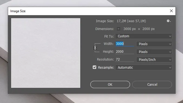Viewport: 183px width, 103px height.
Task: Click the Resample label text
Action: 106,68
